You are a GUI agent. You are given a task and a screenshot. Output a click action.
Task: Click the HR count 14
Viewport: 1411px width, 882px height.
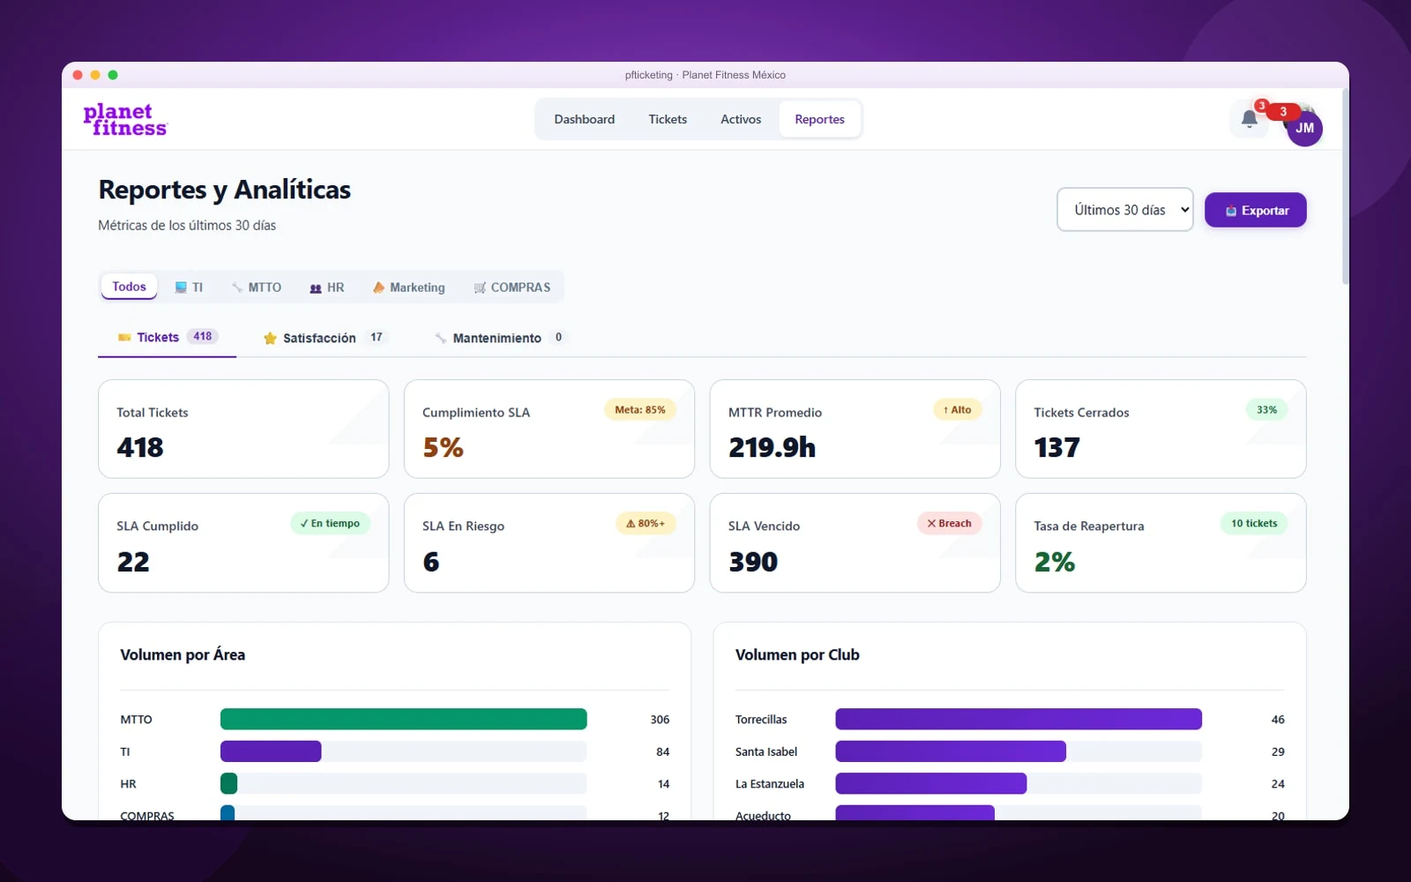[664, 784]
